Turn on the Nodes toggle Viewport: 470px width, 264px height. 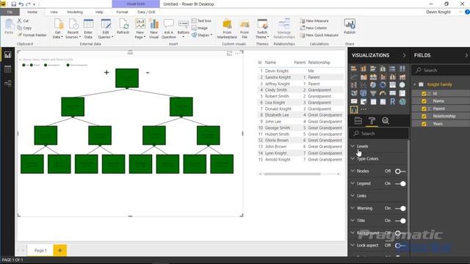pos(400,171)
